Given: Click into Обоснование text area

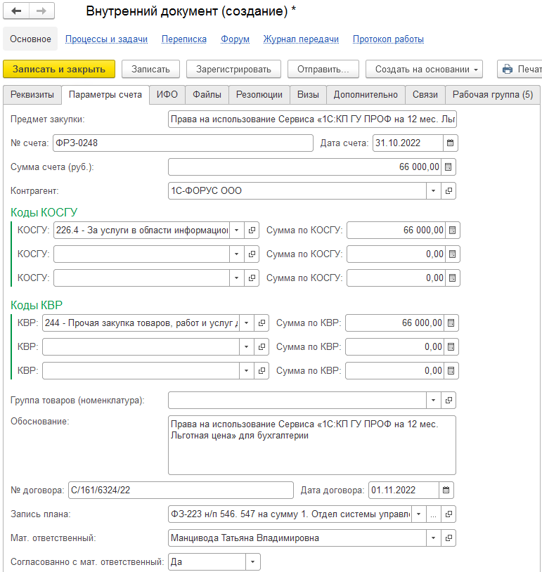Looking at the screenshot, I should [x=312, y=445].
